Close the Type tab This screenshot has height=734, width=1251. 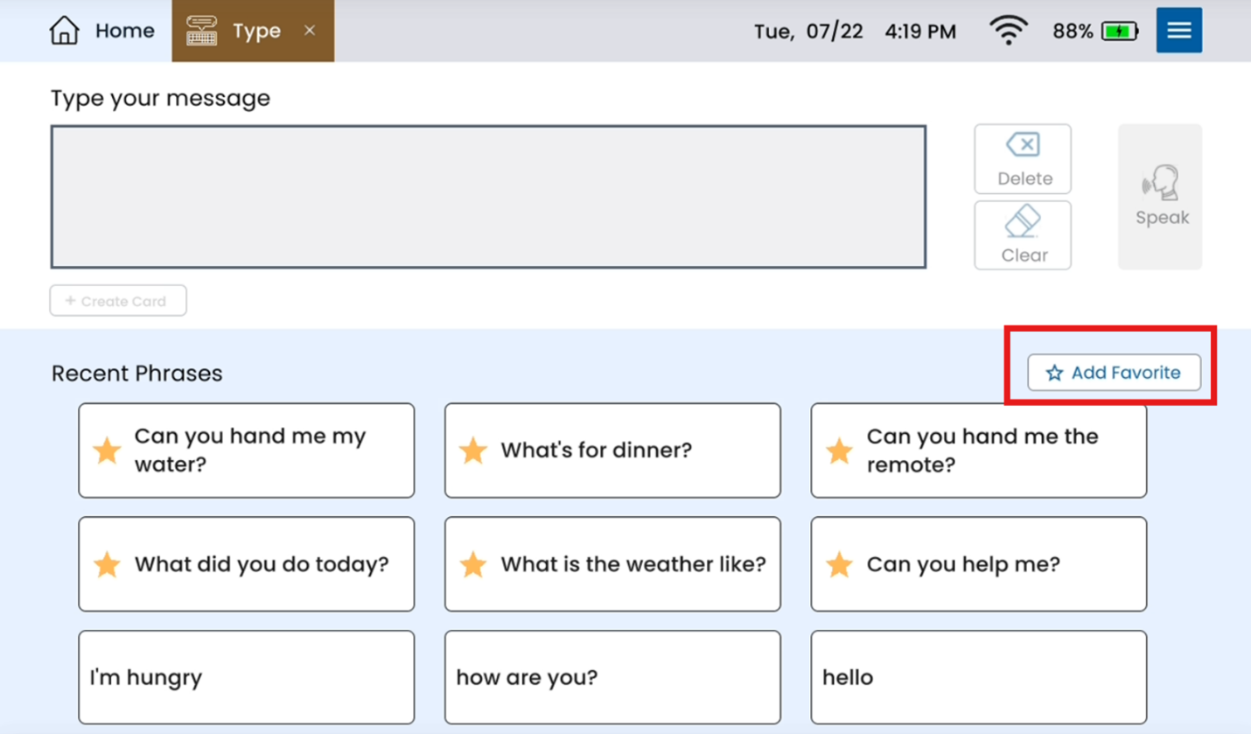coord(309,31)
